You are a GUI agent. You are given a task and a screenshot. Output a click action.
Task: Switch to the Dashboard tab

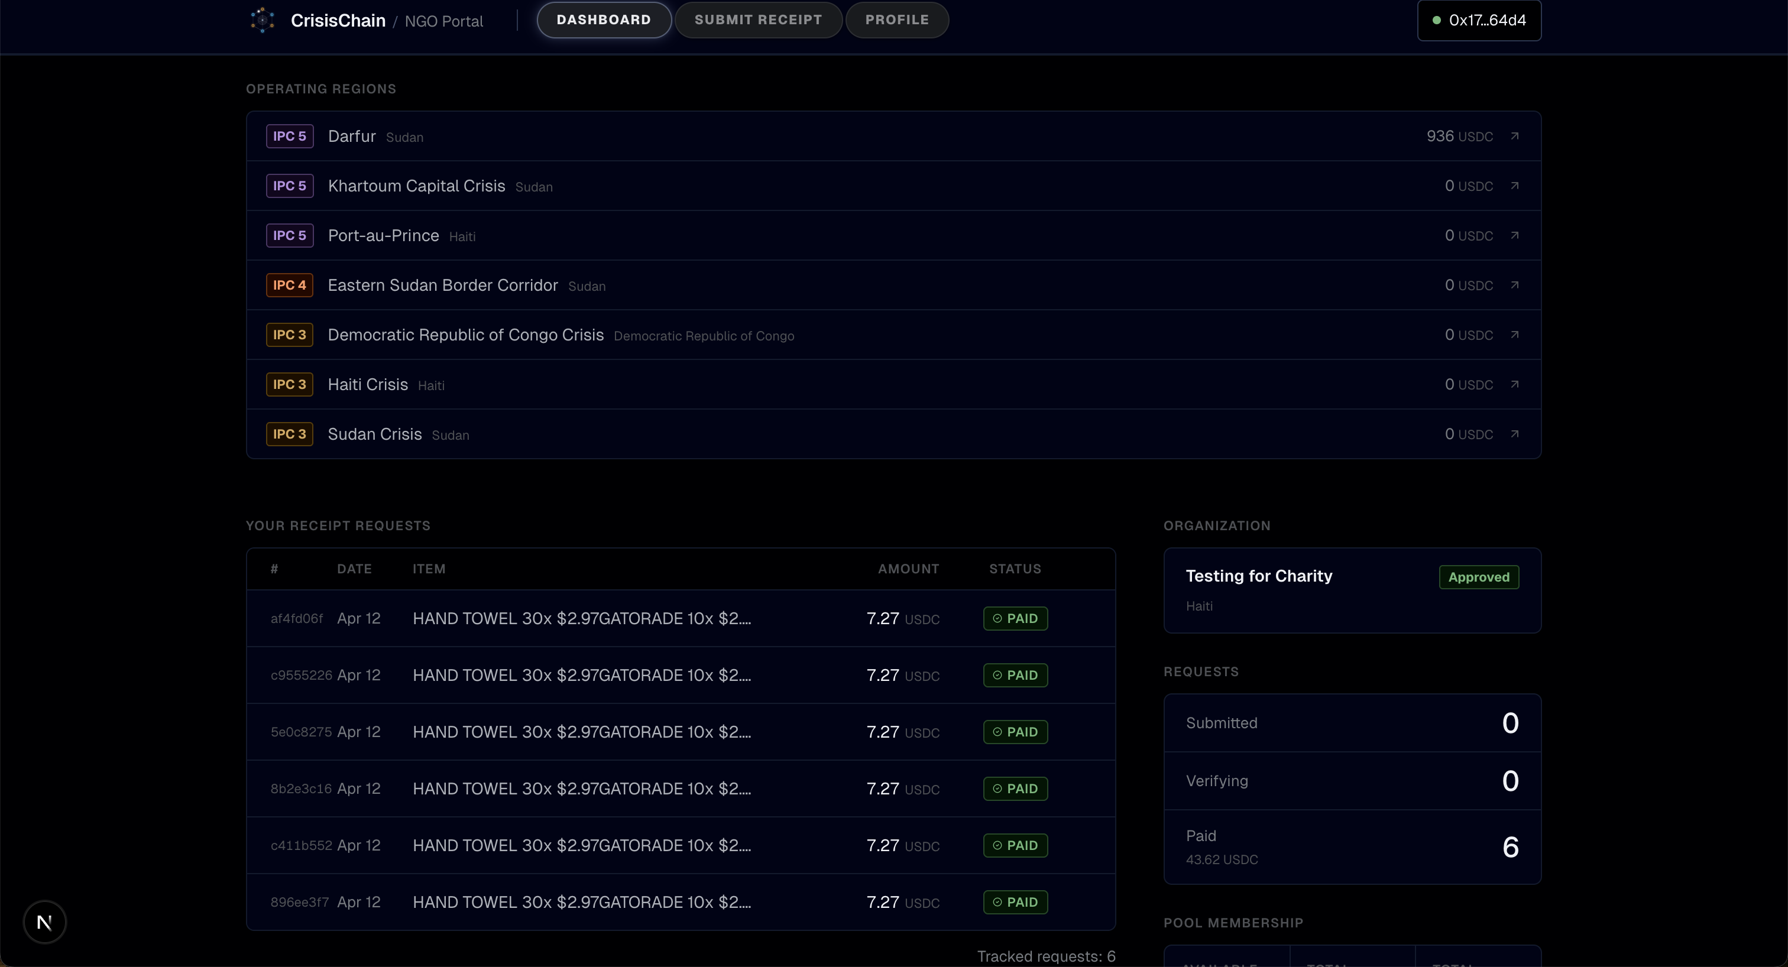pyautogui.click(x=603, y=20)
